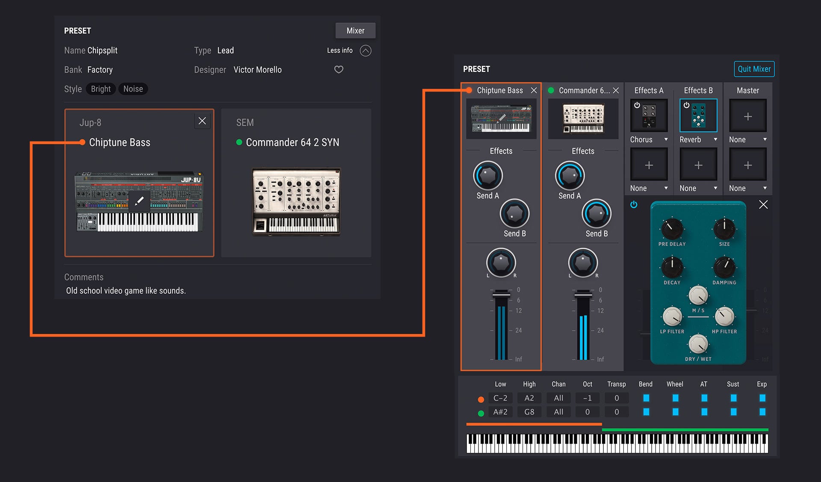Open Chan All field for green part
Screen dimensions: 821x482
558,412
